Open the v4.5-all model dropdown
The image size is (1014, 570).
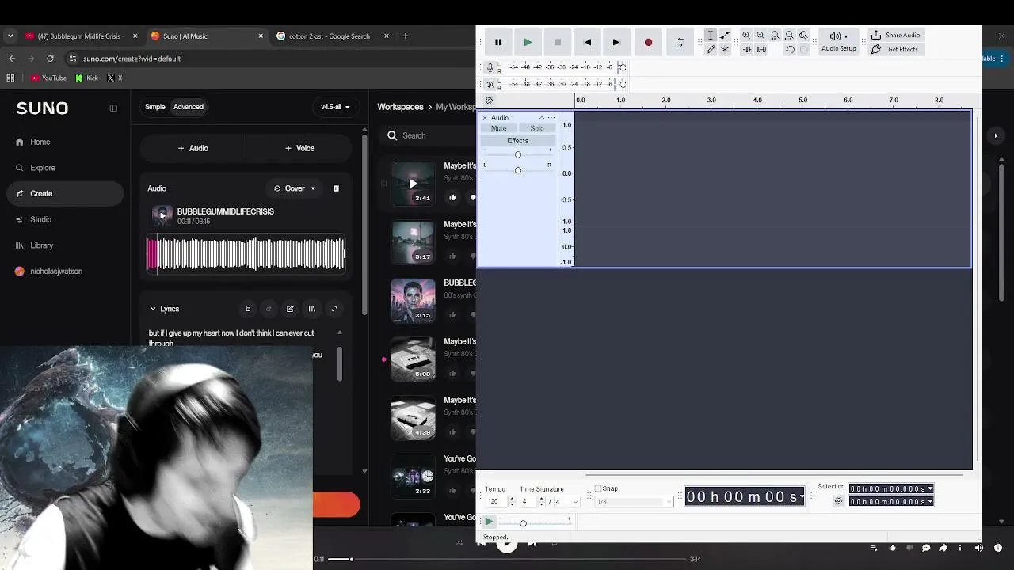coord(335,107)
